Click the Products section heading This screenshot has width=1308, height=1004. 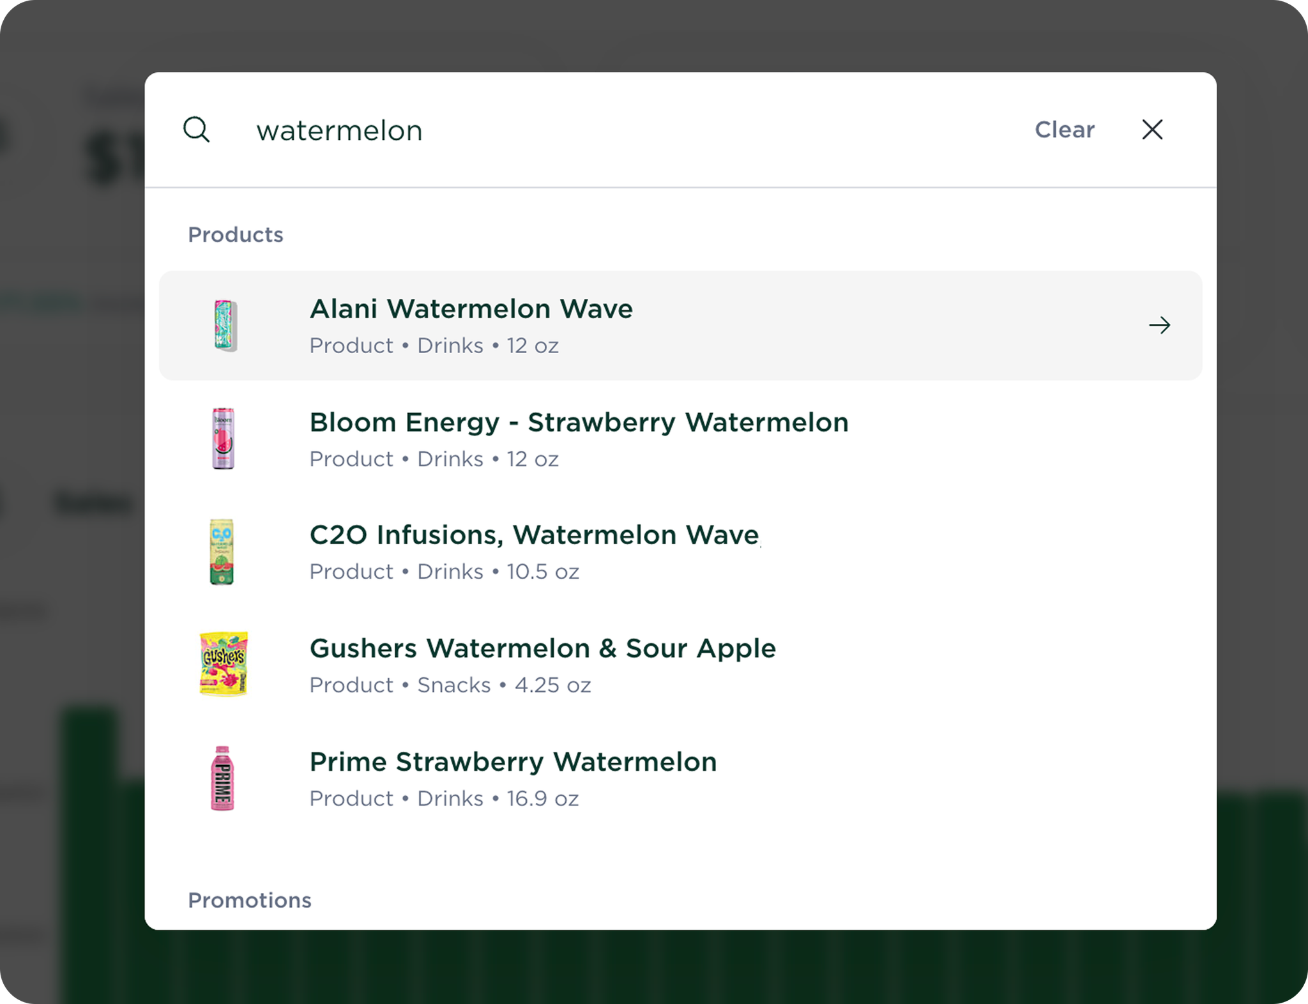click(x=235, y=234)
